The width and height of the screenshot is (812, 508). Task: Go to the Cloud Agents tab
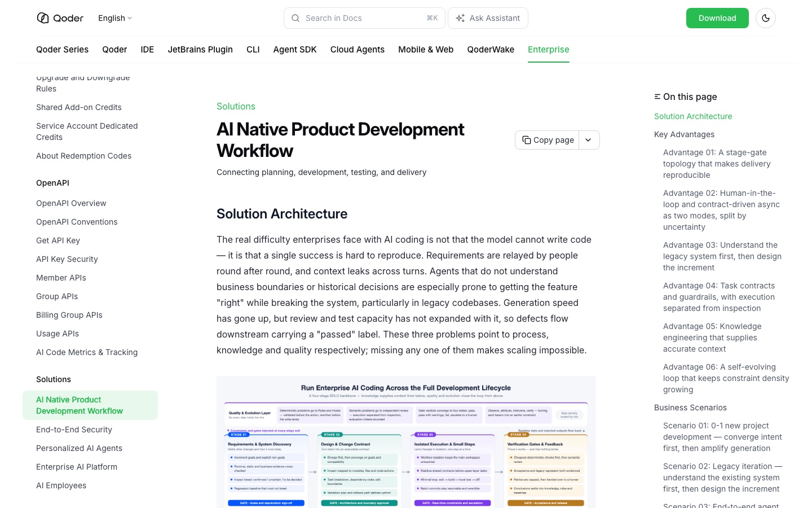tap(358, 50)
